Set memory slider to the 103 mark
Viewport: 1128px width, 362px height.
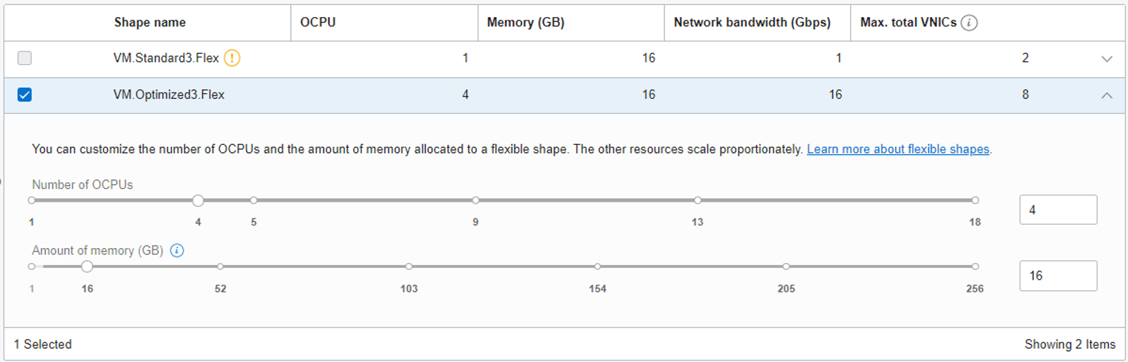(409, 266)
